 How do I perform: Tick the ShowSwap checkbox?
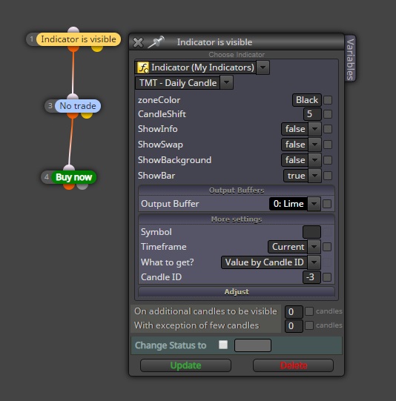328,145
